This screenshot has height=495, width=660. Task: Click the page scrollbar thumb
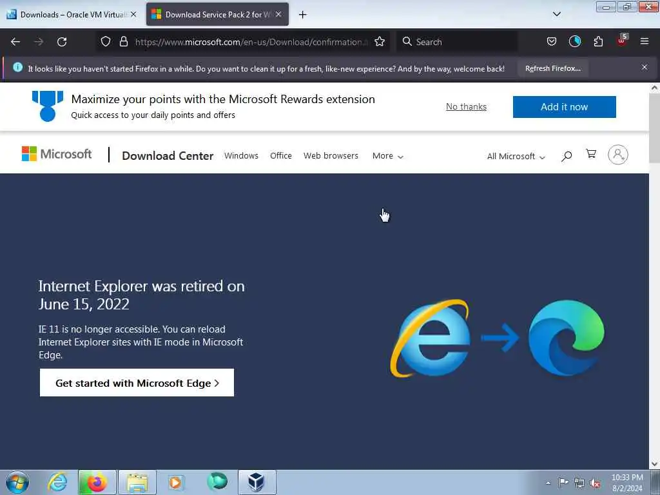654,128
